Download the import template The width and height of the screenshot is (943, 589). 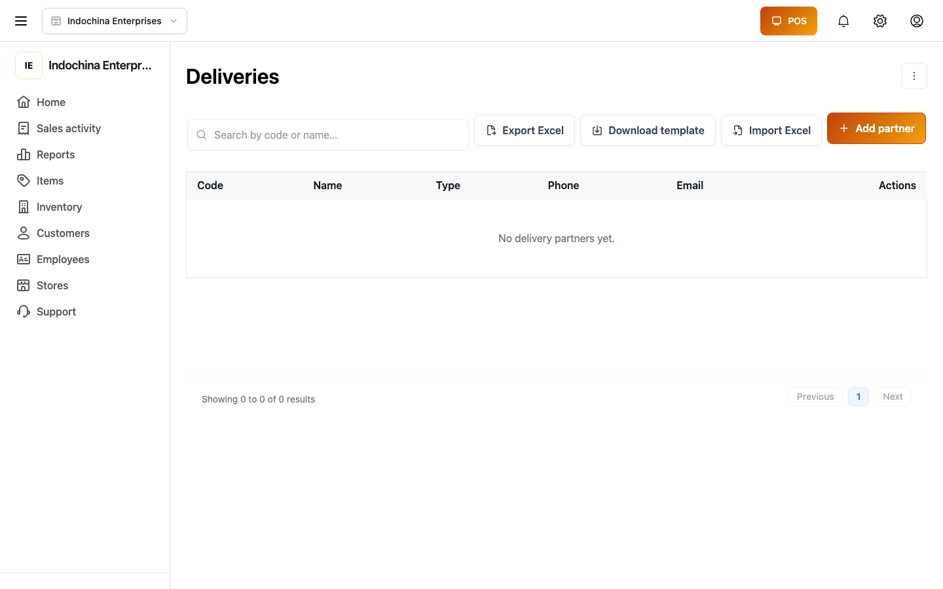[x=648, y=130]
